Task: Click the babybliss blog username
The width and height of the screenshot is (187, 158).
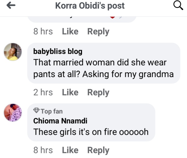Action: 58,52
